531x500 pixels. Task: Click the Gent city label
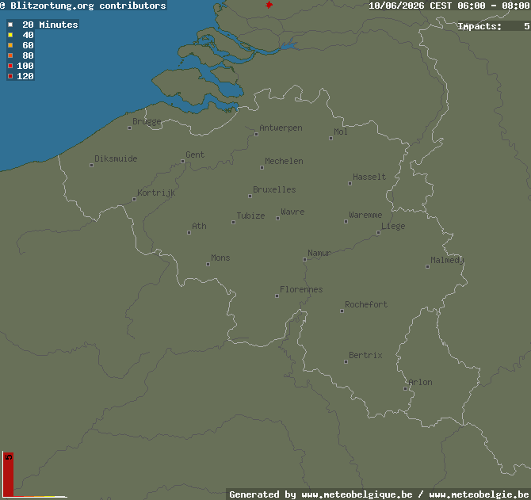point(195,155)
